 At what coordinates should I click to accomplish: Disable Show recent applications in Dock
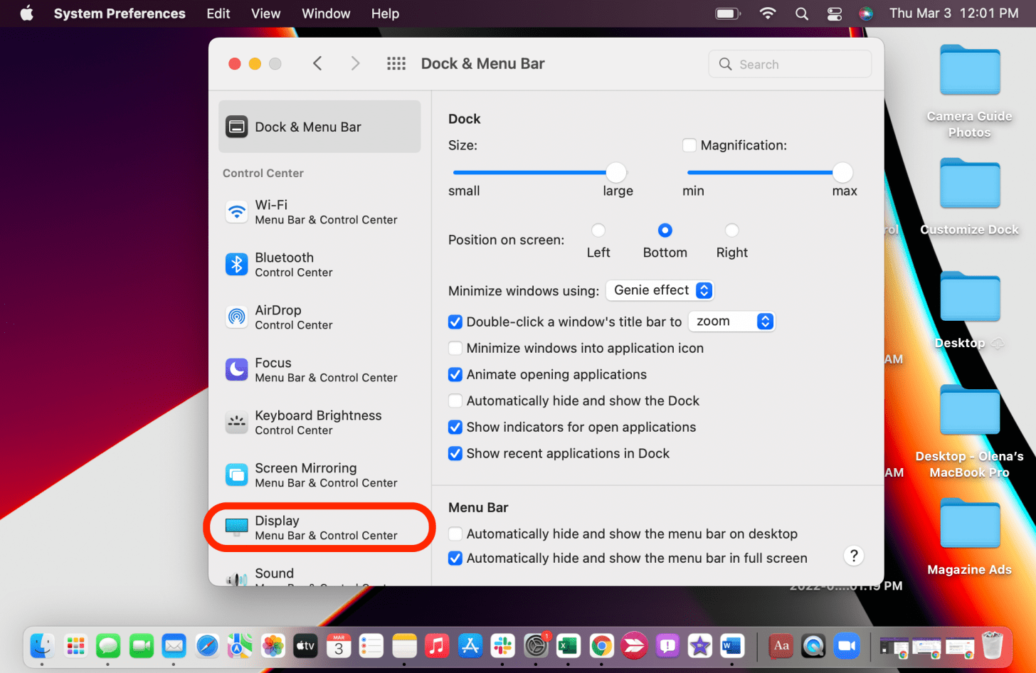455,453
